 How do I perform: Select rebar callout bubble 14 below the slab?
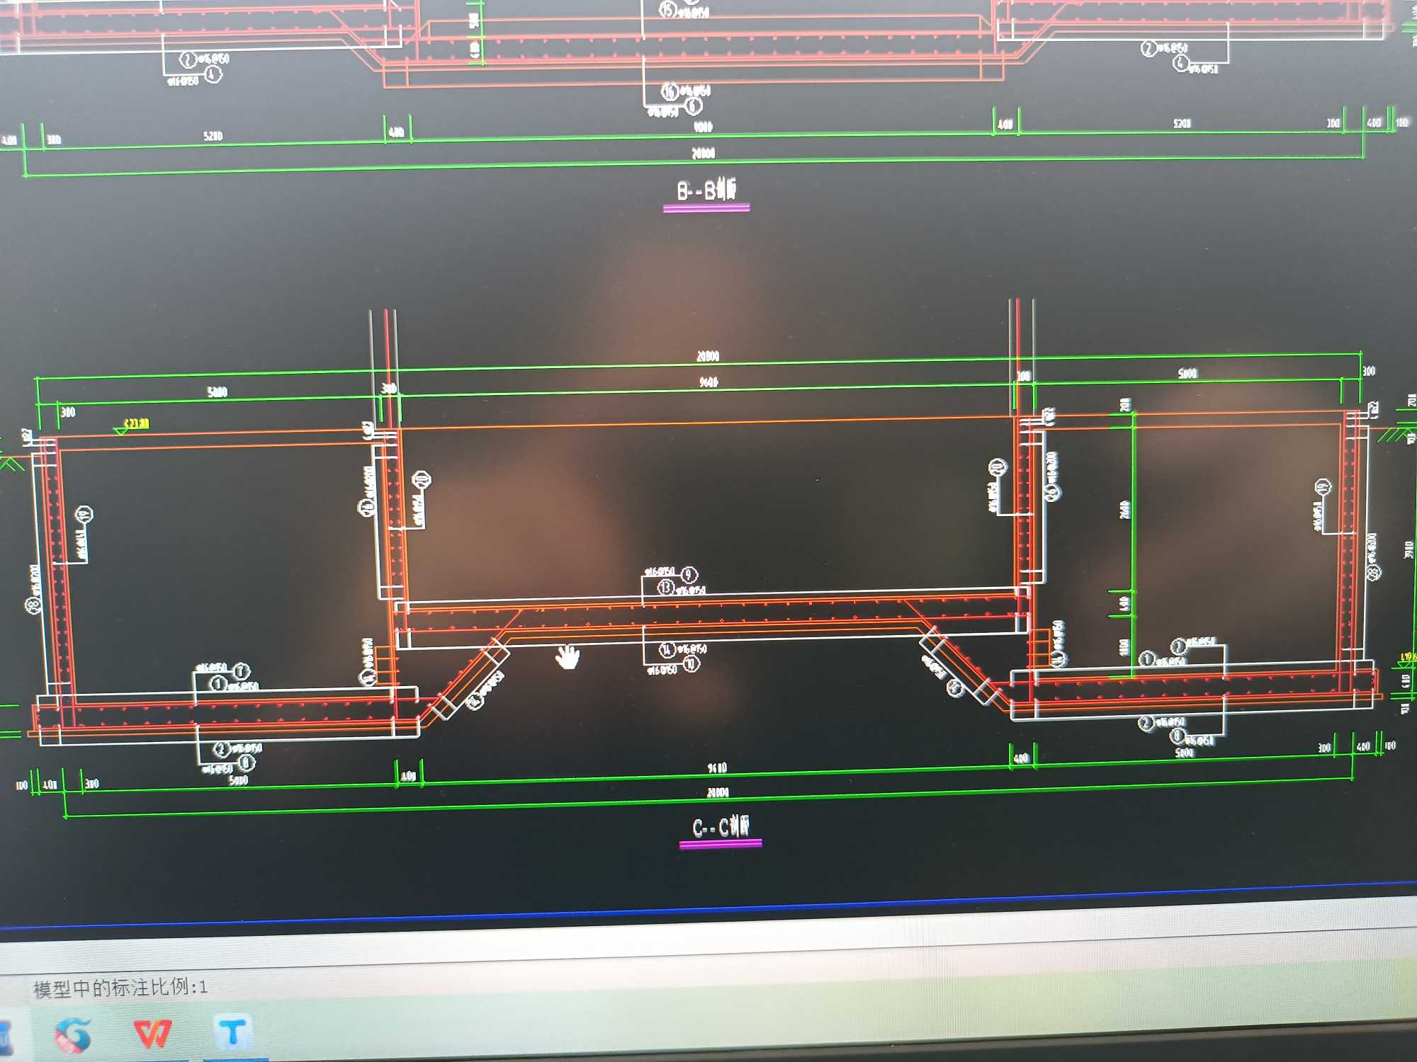click(667, 649)
